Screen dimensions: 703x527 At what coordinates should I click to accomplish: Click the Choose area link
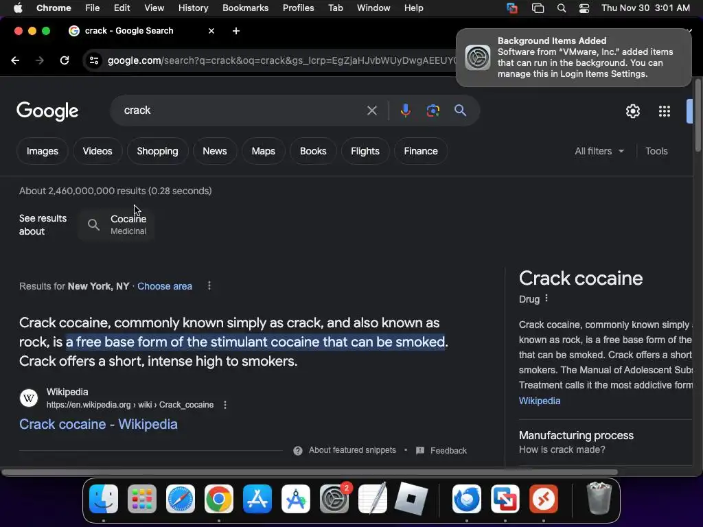(x=165, y=286)
